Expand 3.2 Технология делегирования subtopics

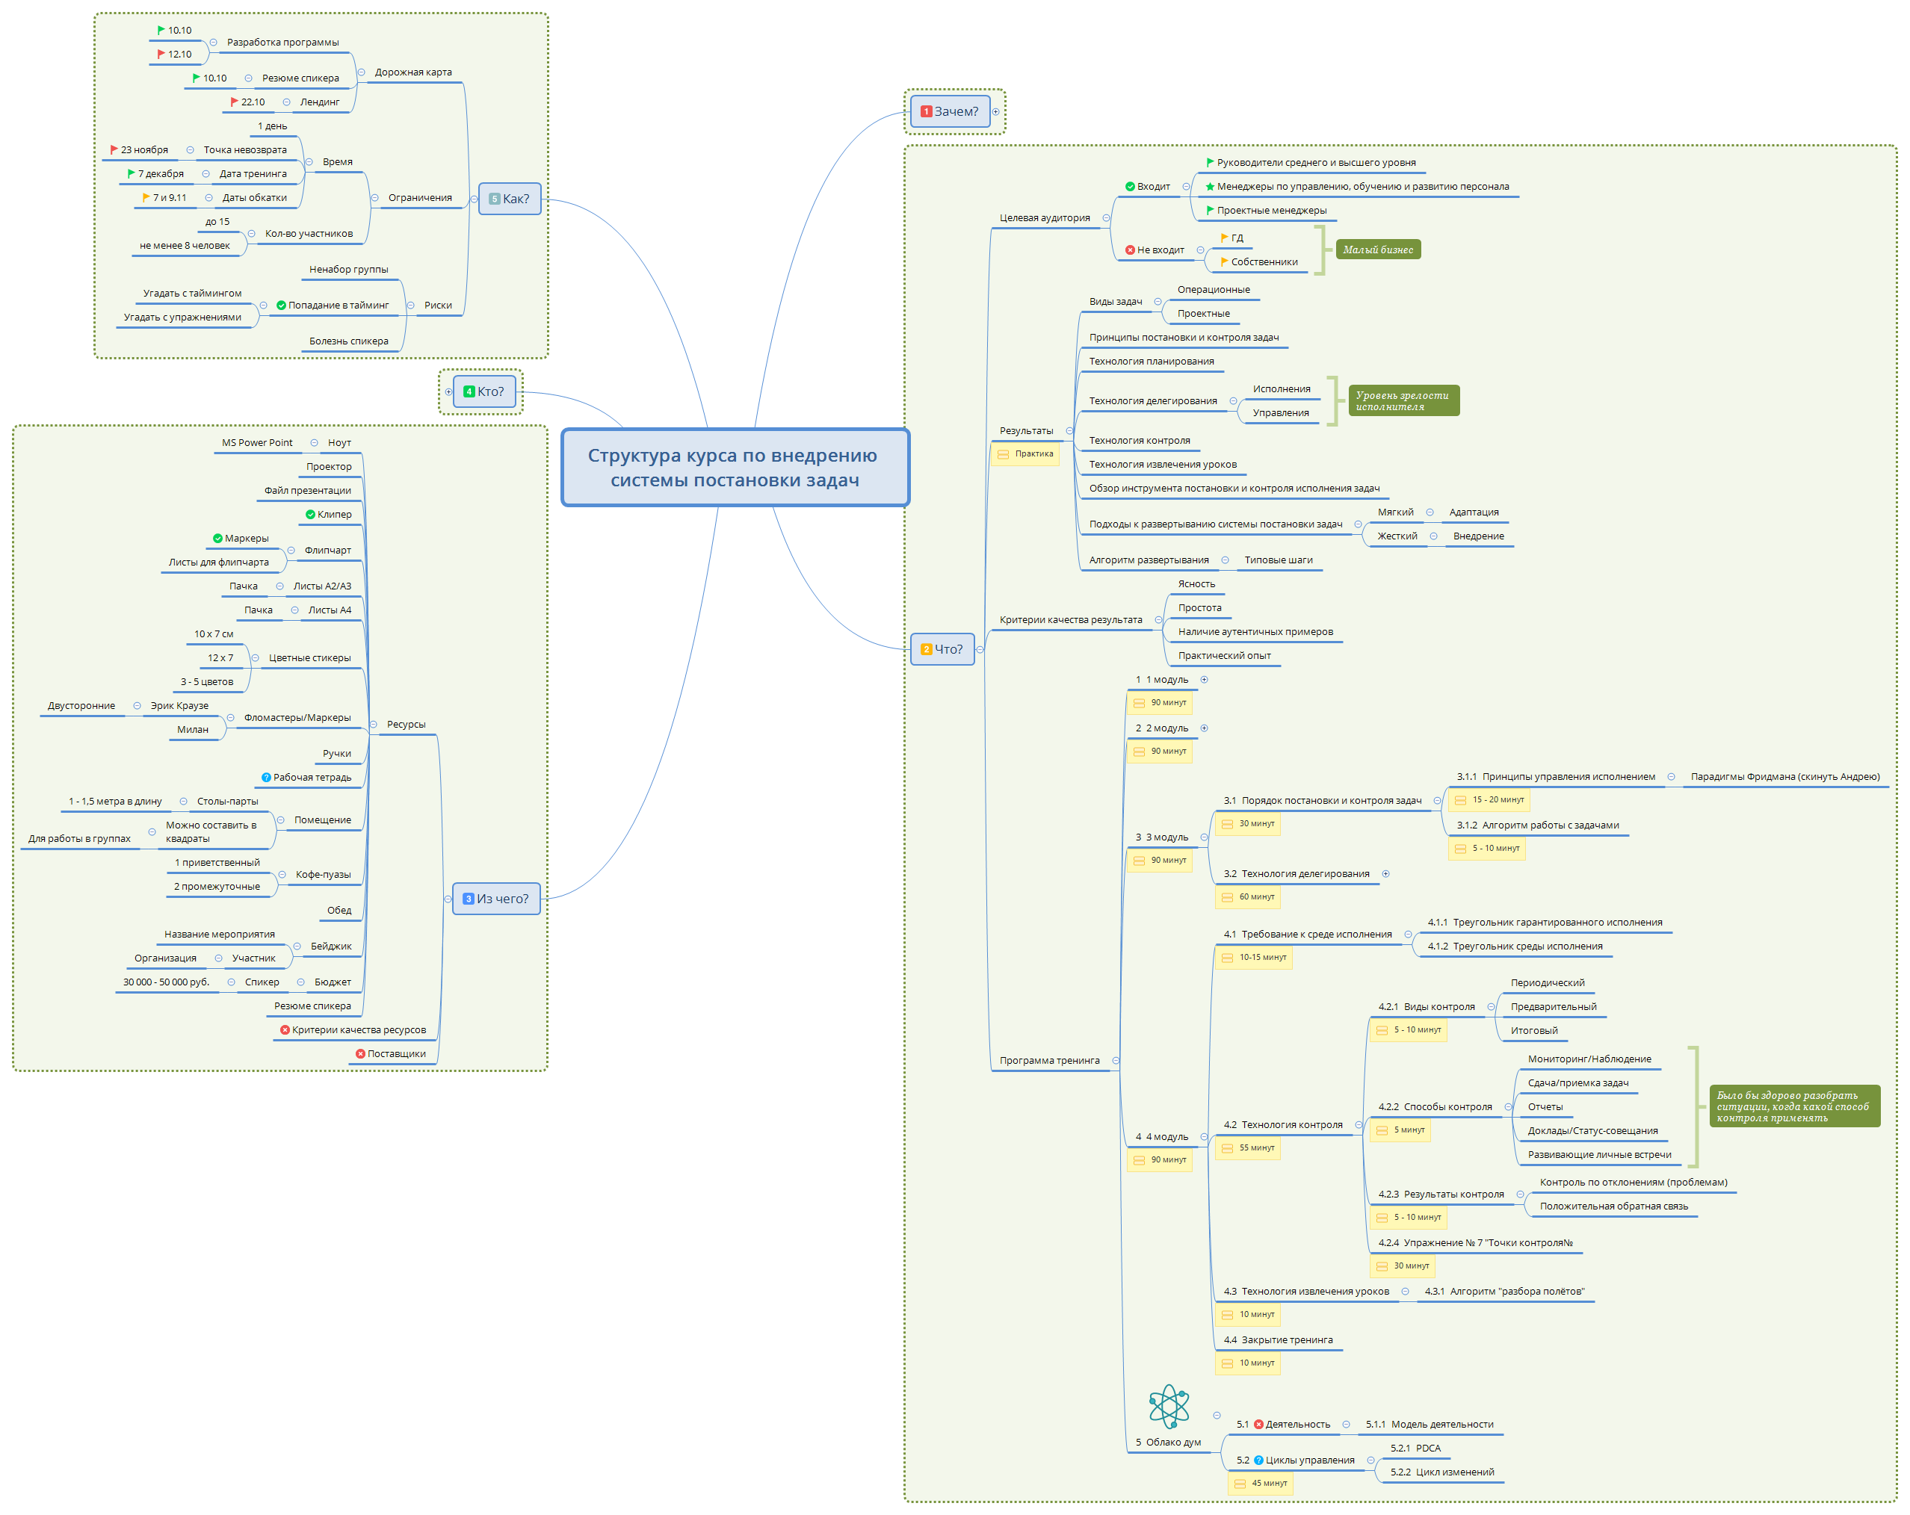point(1385,874)
